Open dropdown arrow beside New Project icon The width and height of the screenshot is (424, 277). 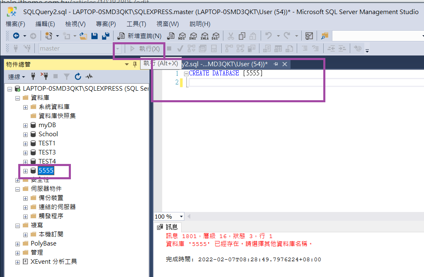pyautogui.click(x=57, y=36)
